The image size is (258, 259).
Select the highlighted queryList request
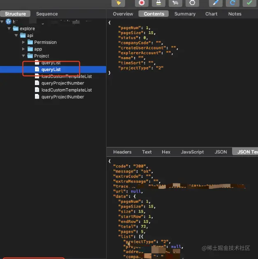(53, 69)
